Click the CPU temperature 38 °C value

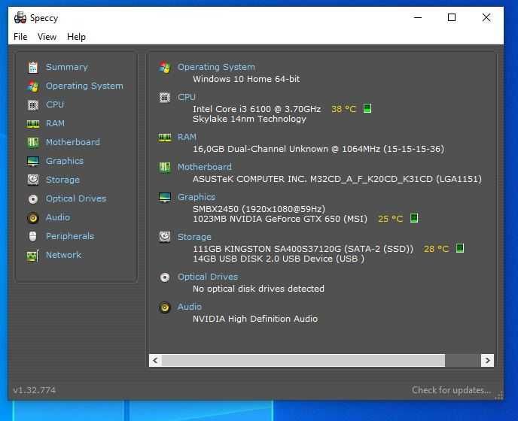click(x=343, y=109)
